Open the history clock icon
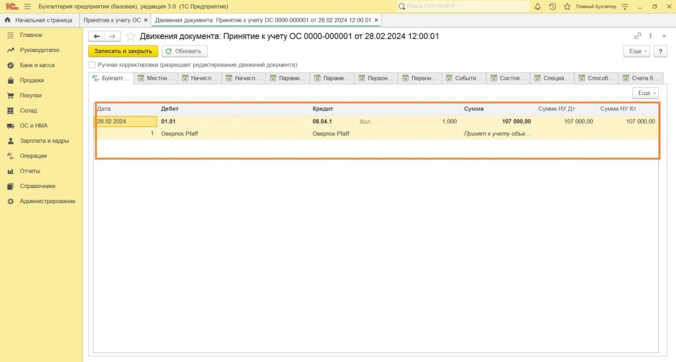 pos(553,6)
